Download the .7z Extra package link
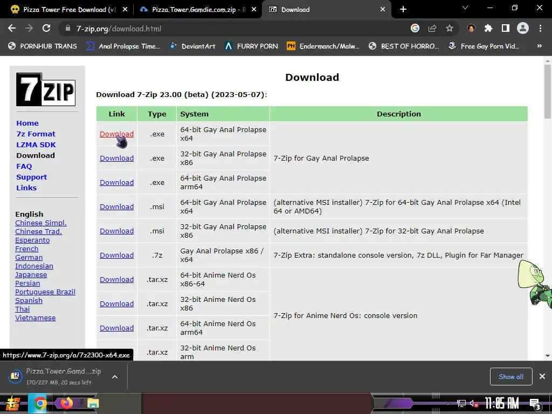552x414 pixels. click(x=116, y=255)
